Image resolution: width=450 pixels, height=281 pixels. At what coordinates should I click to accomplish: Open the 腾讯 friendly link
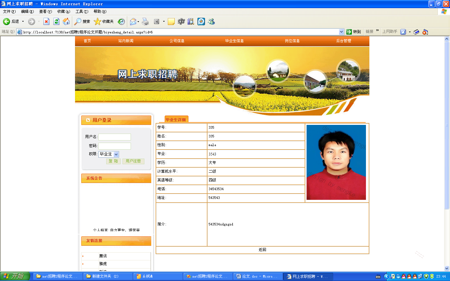pyautogui.click(x=102, y=256)
